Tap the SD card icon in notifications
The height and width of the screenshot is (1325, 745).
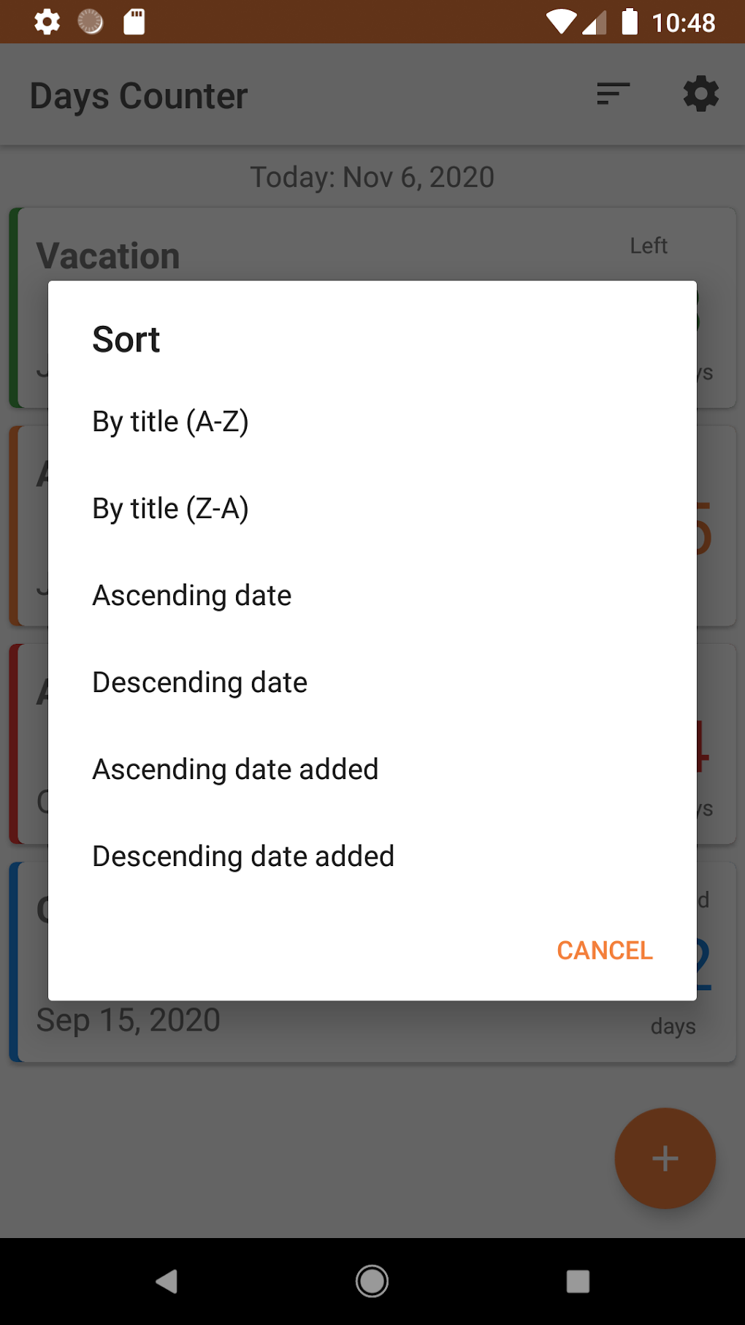[x=134, y=22]
